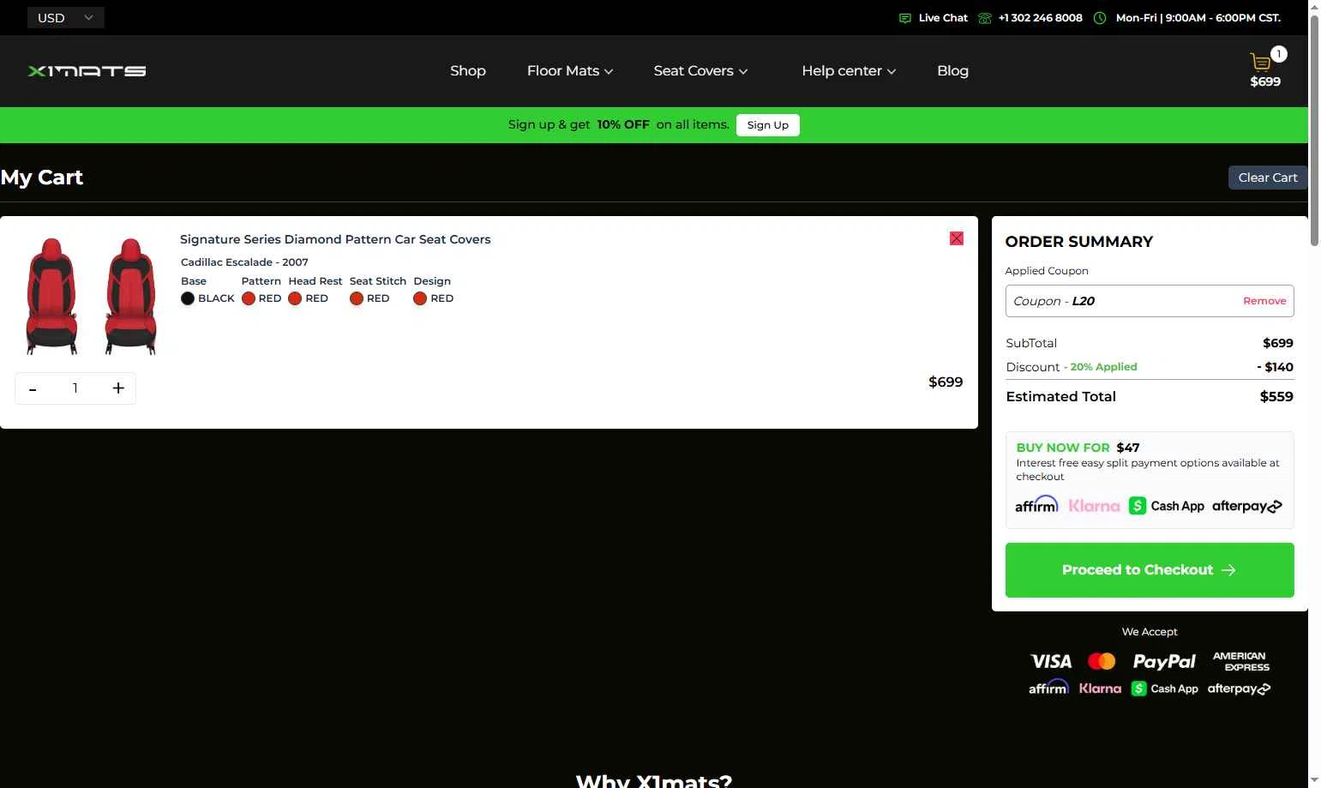Image resolution: width=1321 pixels, height=788 pixels.
Task: Click the phone icon beside the number
Action: point(984,18)
